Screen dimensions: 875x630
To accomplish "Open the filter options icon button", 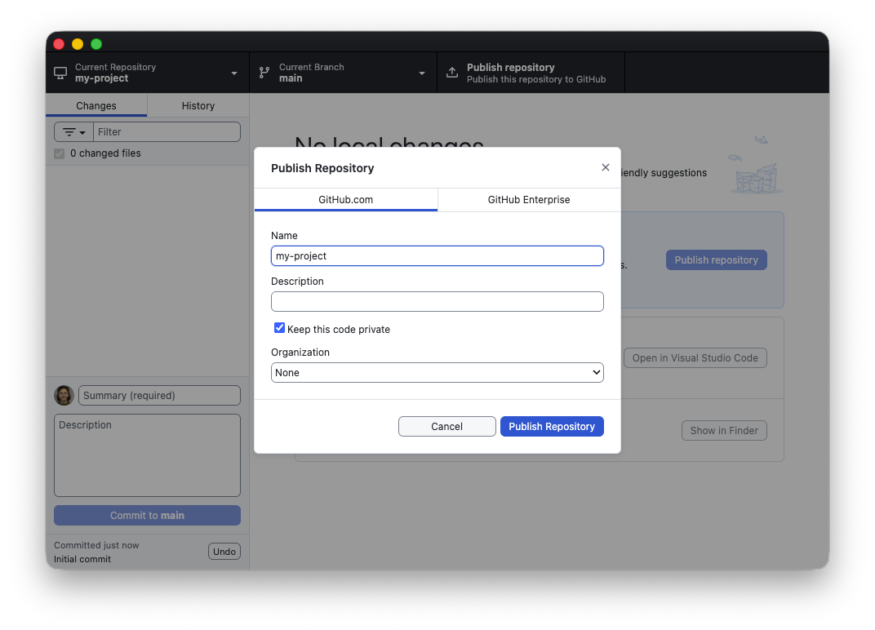I will click(73, 132).
